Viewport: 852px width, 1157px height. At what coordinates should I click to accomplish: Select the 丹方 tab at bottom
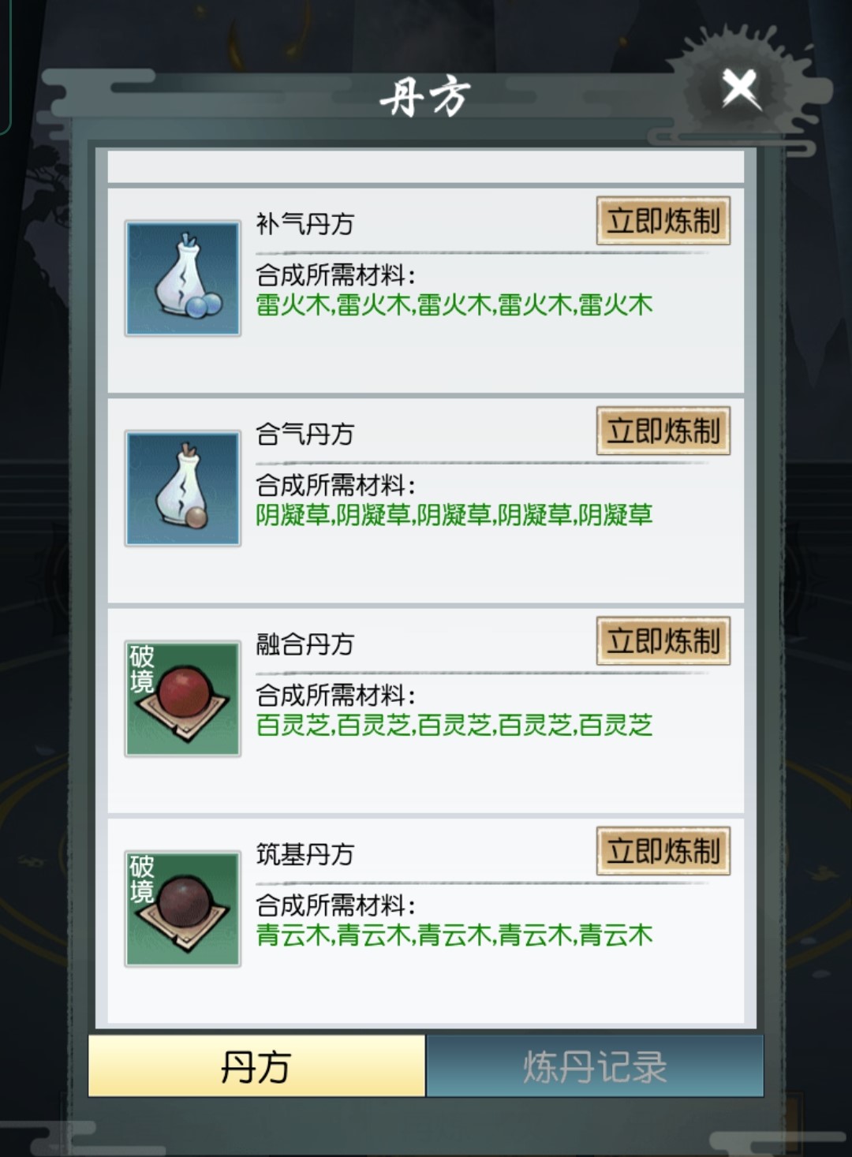(x=256, y=1066)
